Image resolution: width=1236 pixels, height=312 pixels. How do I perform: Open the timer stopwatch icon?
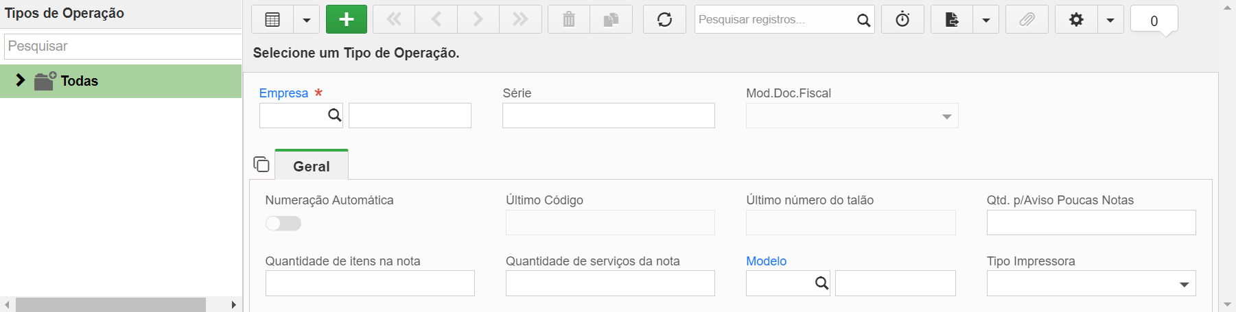(902, 19)
